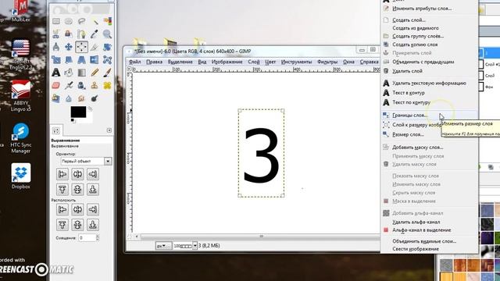Viewport: 500px width, 281px height.
Task: Select the Cage Transform tool
Action: (x=108, y=59)
